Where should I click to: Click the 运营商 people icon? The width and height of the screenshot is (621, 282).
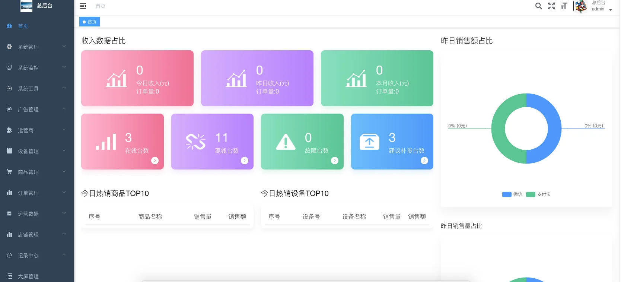coord(9,130)
